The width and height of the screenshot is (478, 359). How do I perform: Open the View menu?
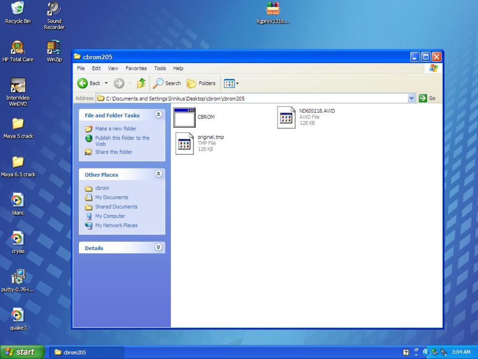[x=113, y=68]
